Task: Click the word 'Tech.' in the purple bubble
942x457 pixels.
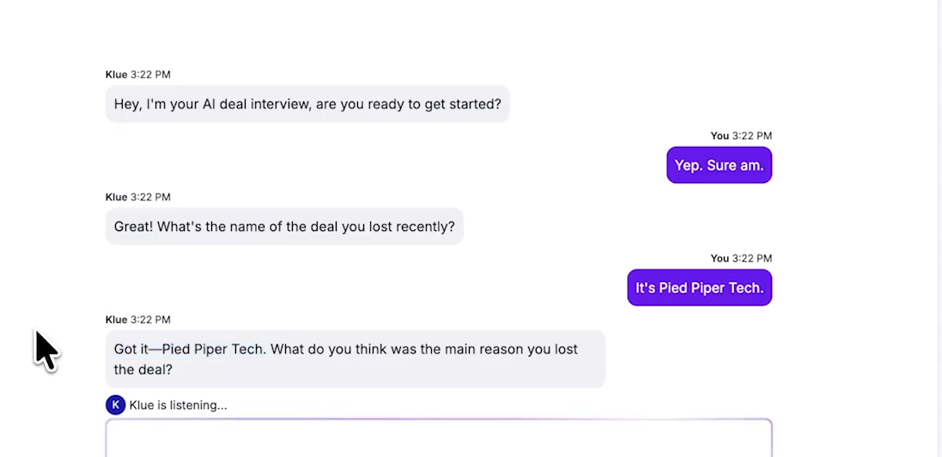Action: 749,288
